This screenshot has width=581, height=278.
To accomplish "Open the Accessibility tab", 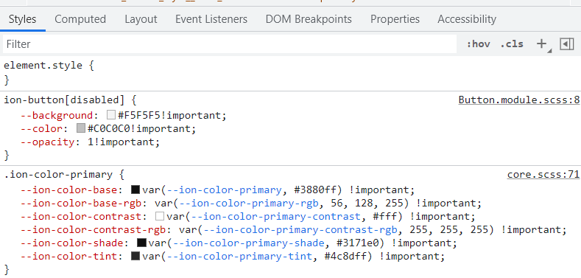I will tap(467, 19).
